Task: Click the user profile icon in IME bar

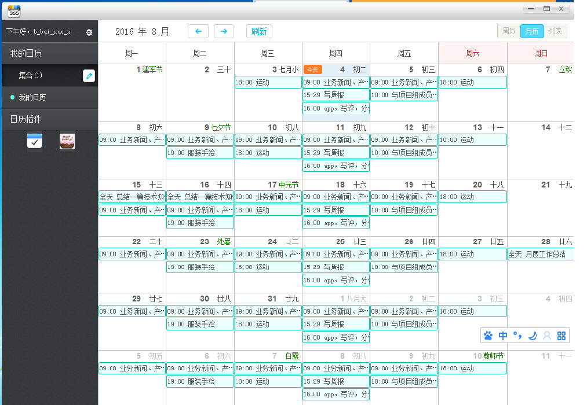Action: [547, 336]
